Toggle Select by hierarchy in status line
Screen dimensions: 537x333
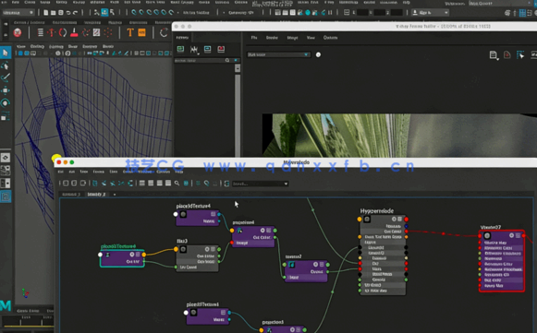97,13
